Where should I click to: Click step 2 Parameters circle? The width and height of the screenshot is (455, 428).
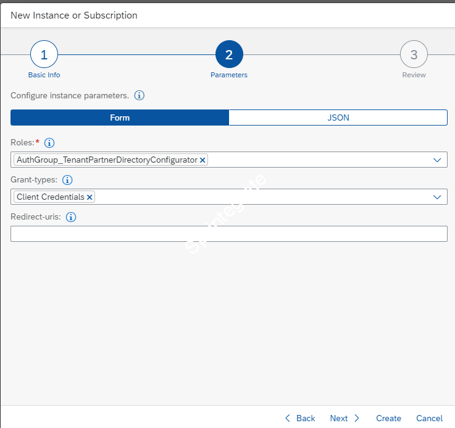(x=229, y=55)
